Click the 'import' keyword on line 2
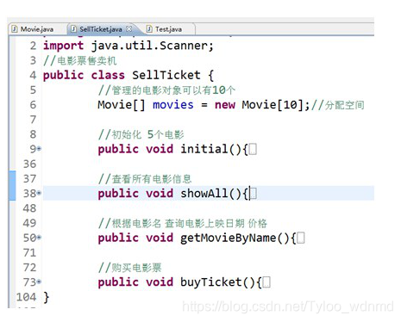The height and width of the screenshot is (322, 401). [63, 46]
